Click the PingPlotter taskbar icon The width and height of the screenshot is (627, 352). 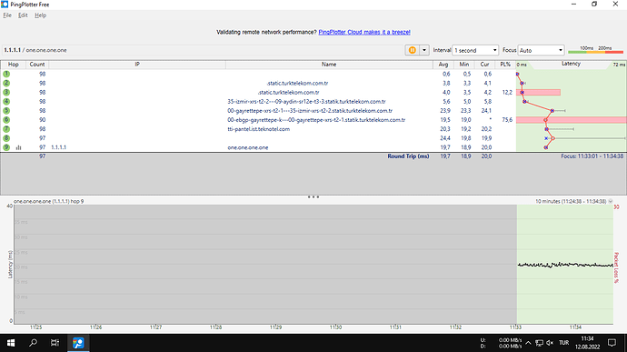pos(78,343)
